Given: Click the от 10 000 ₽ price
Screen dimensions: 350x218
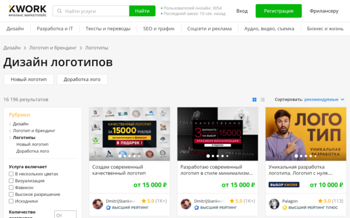Looking at the screenshot, I should click(x=326, y=185).
